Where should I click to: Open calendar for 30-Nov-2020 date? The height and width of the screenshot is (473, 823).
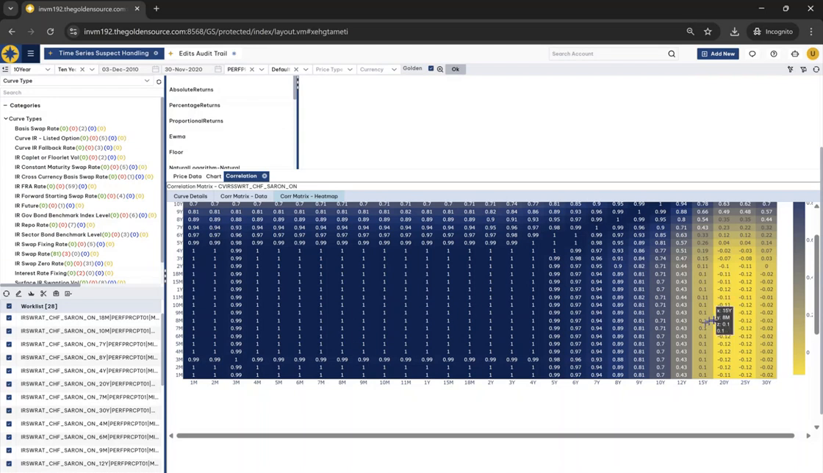(x=218, y=69)
